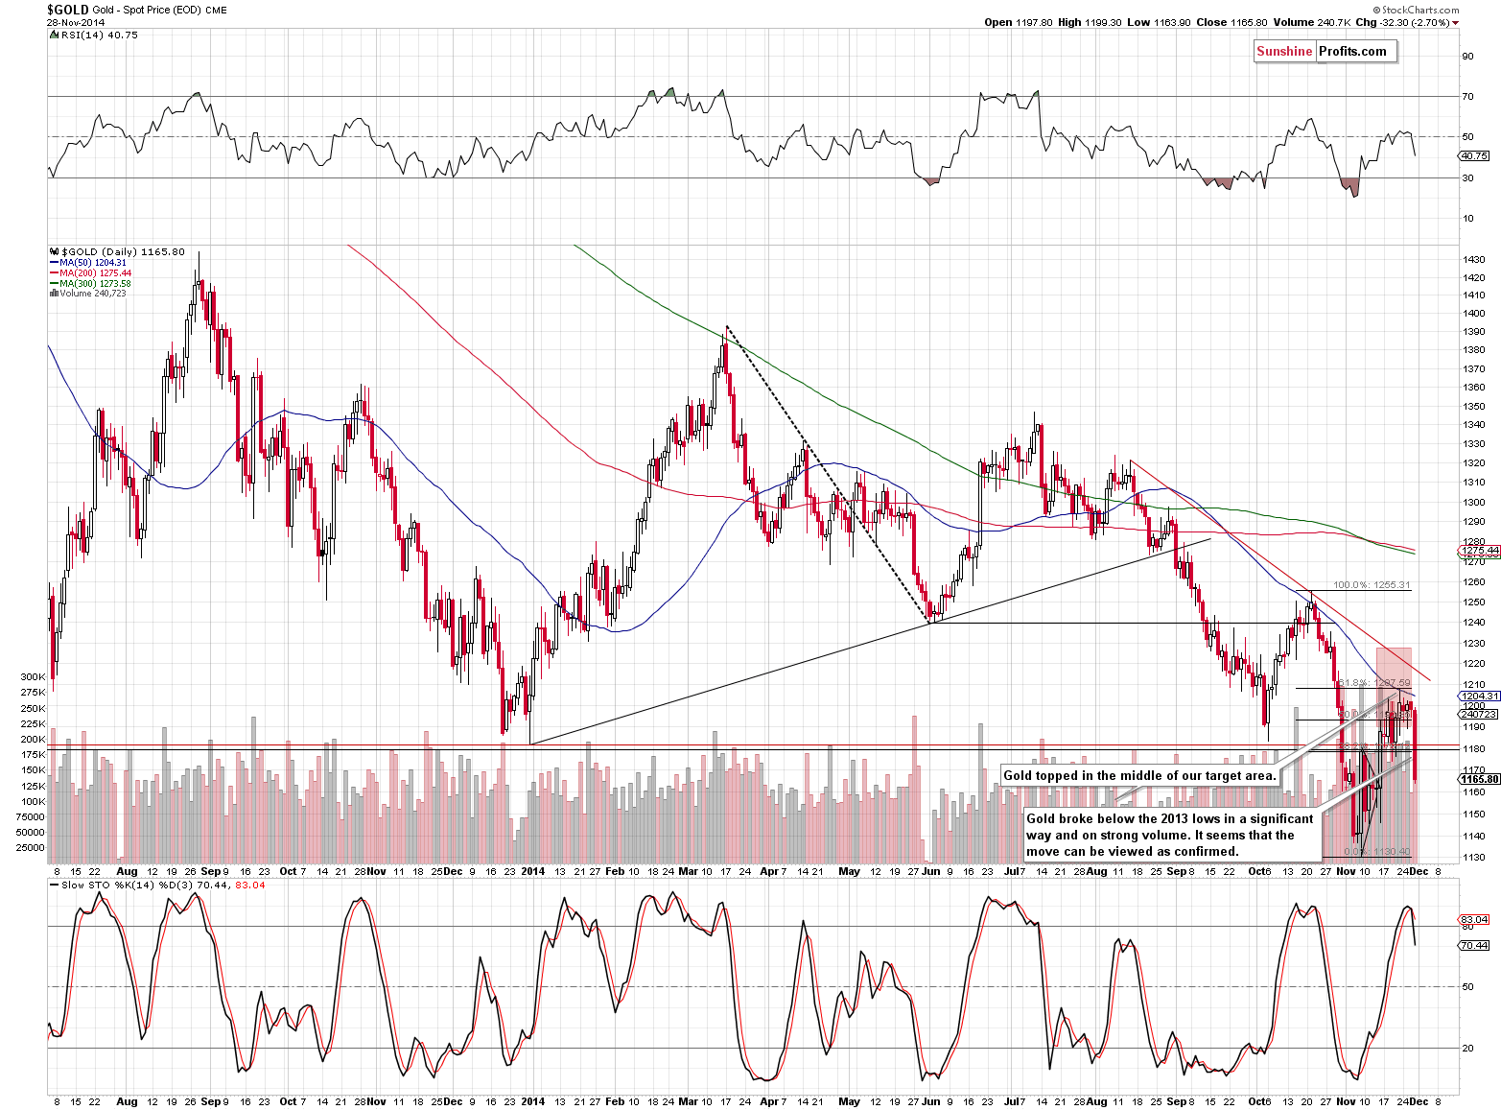Click the $GOLD ticker symbol title
Screen dimensions: 1501x1110
68,10
